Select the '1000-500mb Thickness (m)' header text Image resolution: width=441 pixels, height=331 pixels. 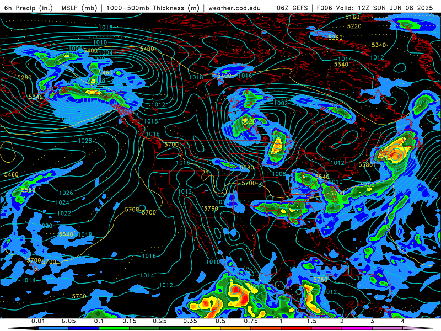(153, 8)
